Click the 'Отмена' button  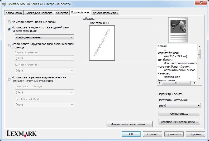[153, 134]
